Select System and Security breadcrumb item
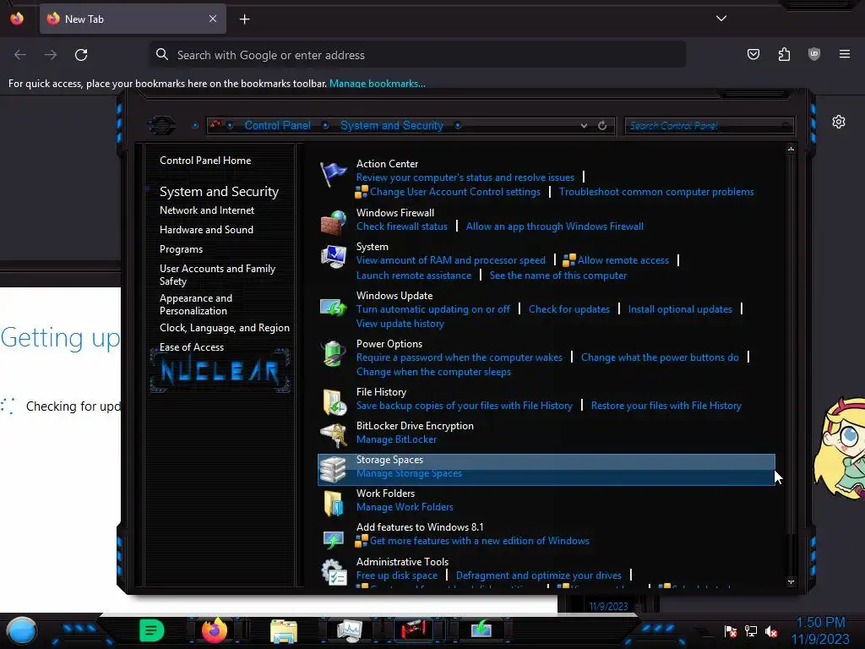The width and height of the screenshot is (865, 649). [392, 125]
